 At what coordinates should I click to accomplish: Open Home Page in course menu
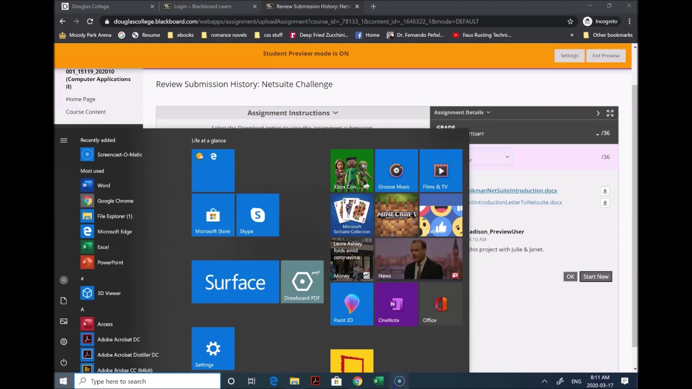[x=81, y=99]
